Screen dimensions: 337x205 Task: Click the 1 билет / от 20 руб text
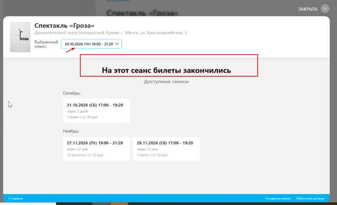82,117
